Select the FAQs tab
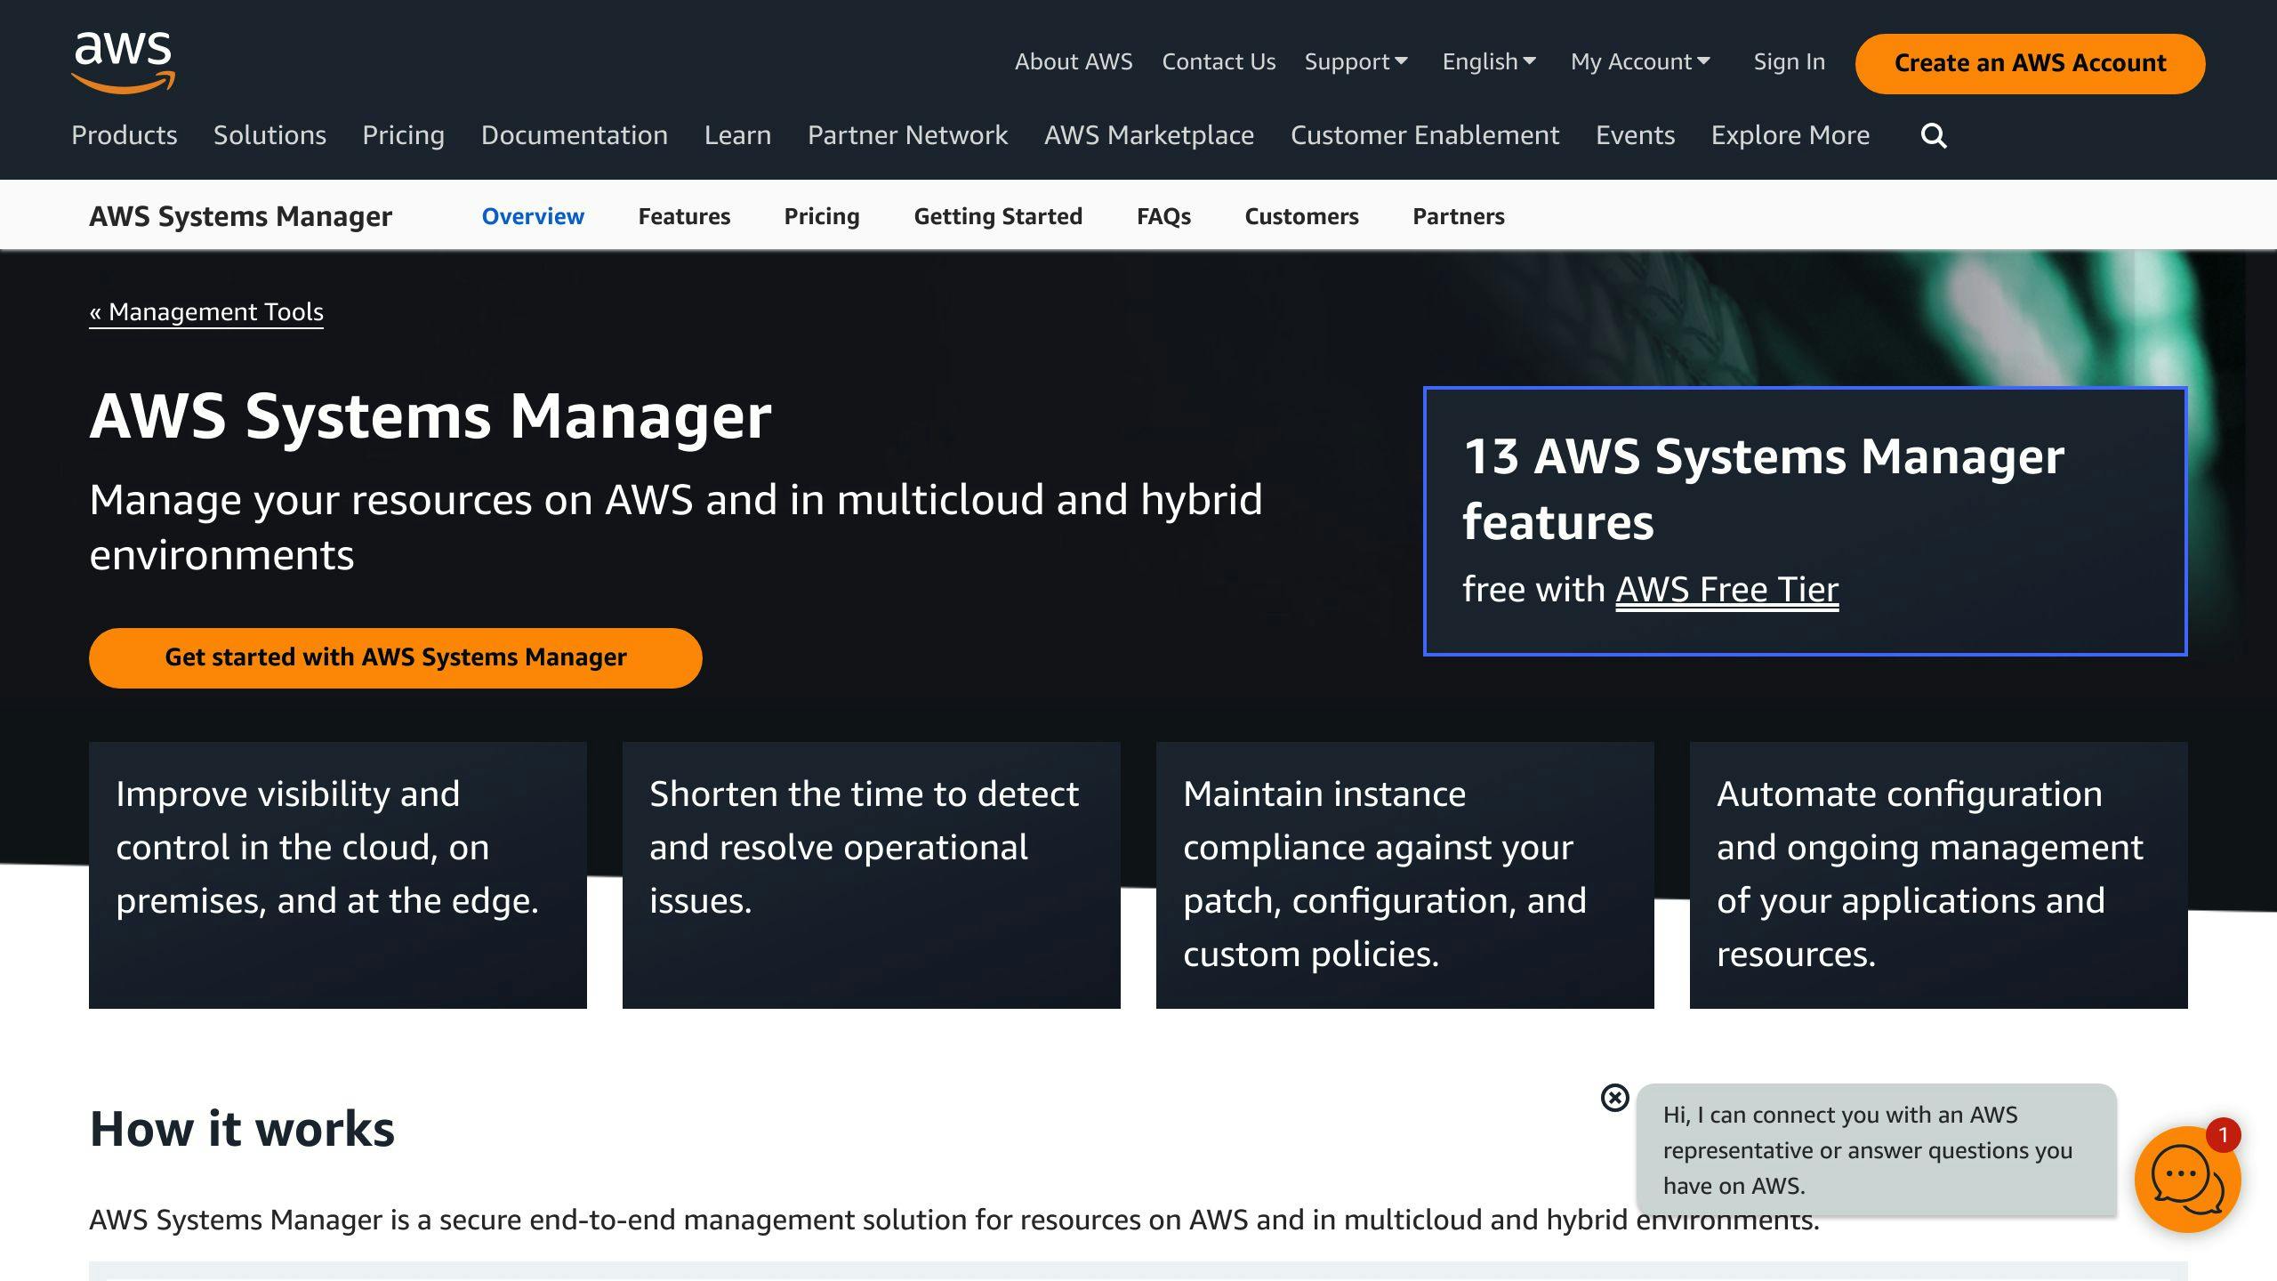The height and width of the screenshot is (1281, 2277). (1163, 216)
